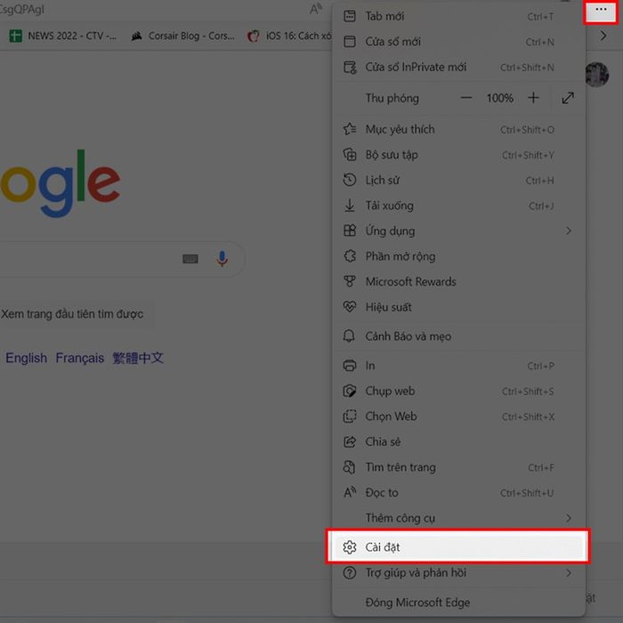
Task: Click the new window icon beside Cửa sổ mới
Action: pos(350,41)
